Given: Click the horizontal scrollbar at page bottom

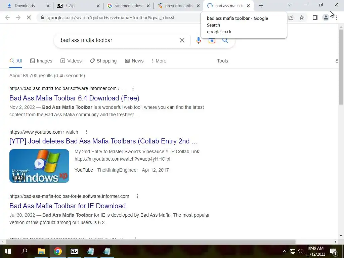Looking at the screenshot, I should point(150,242).
